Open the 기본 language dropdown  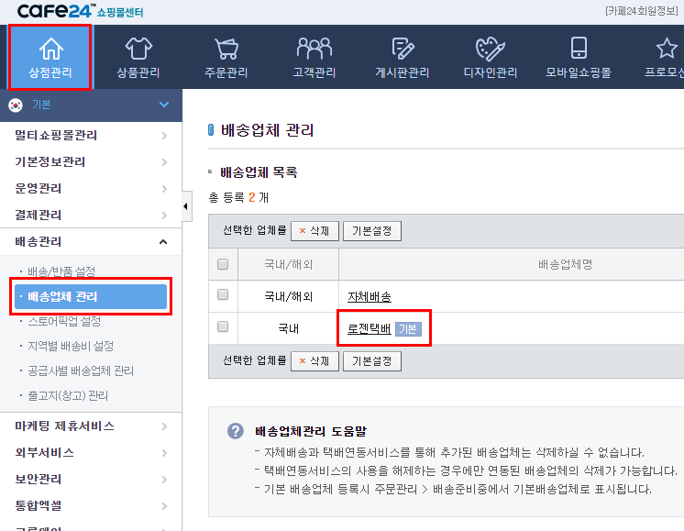point(92,105)
